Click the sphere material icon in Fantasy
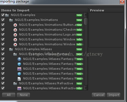Image resolution: width=127 pixels, height=102 pixels. (19, 59)
